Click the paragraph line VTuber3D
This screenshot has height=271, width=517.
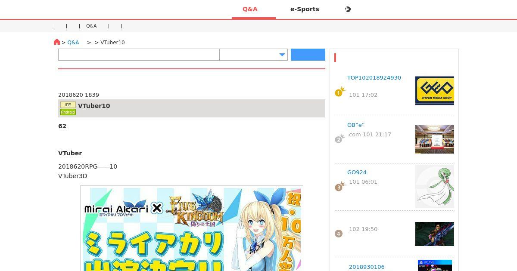click(x=73, y=176)
